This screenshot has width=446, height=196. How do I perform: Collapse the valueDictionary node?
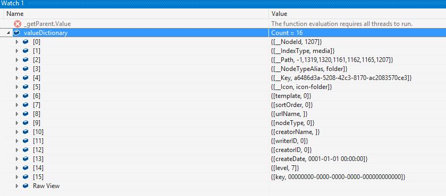click(x=8, y=33)
